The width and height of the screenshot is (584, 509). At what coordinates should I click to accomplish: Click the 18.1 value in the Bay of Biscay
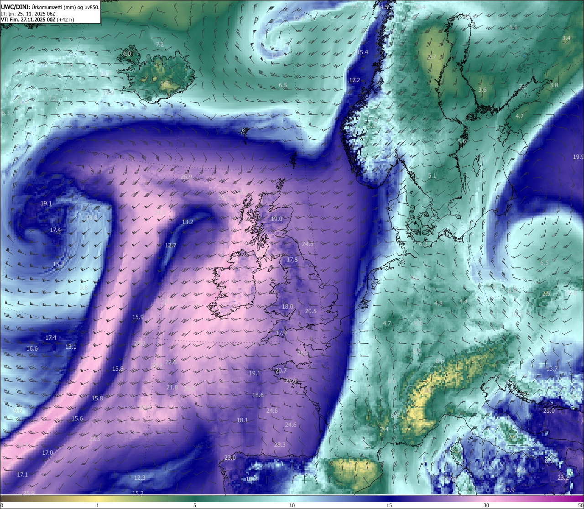click(x=242, y=420)
